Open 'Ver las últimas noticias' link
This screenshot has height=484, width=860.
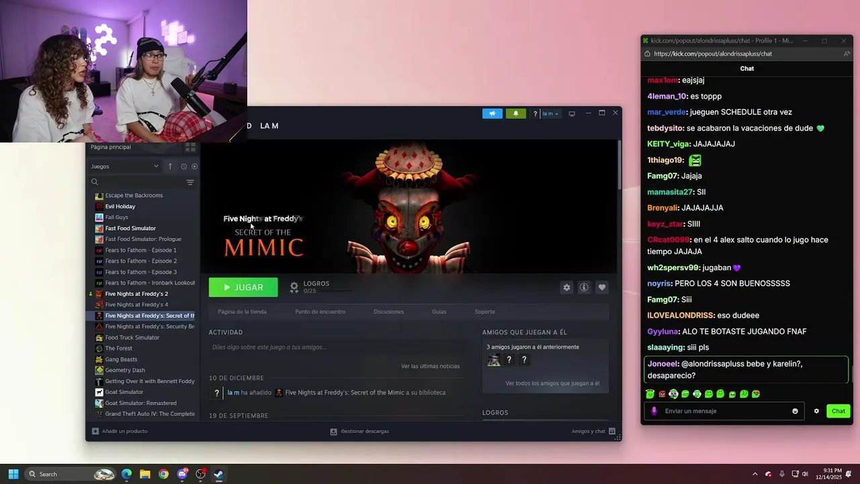pyautogui.click(x=431, y=366)
